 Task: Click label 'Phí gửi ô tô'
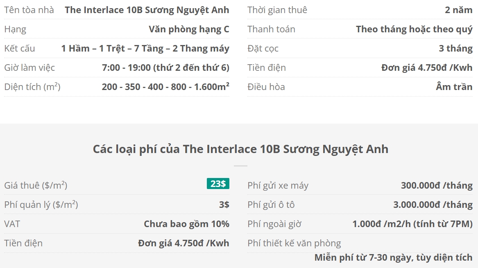271,205
